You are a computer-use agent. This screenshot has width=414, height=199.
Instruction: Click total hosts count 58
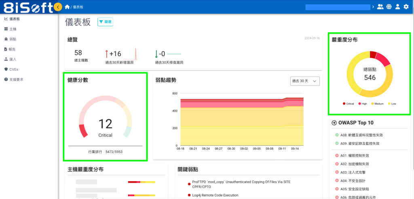(78, 53)
